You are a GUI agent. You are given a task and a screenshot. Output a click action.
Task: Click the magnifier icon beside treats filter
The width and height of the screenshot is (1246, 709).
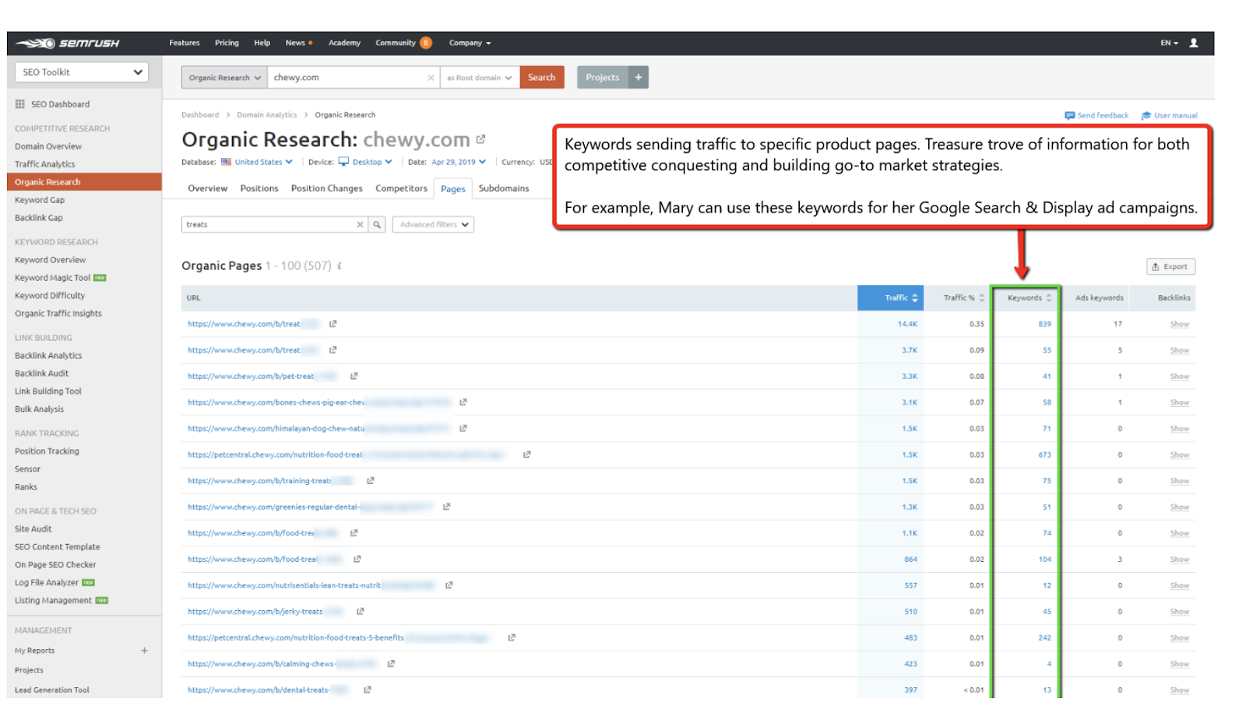[377, 225]
